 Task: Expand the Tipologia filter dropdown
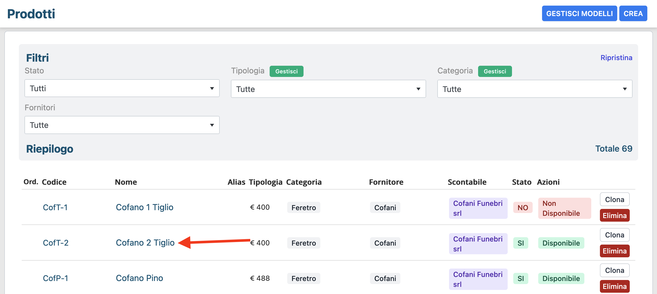click(328, 89)
